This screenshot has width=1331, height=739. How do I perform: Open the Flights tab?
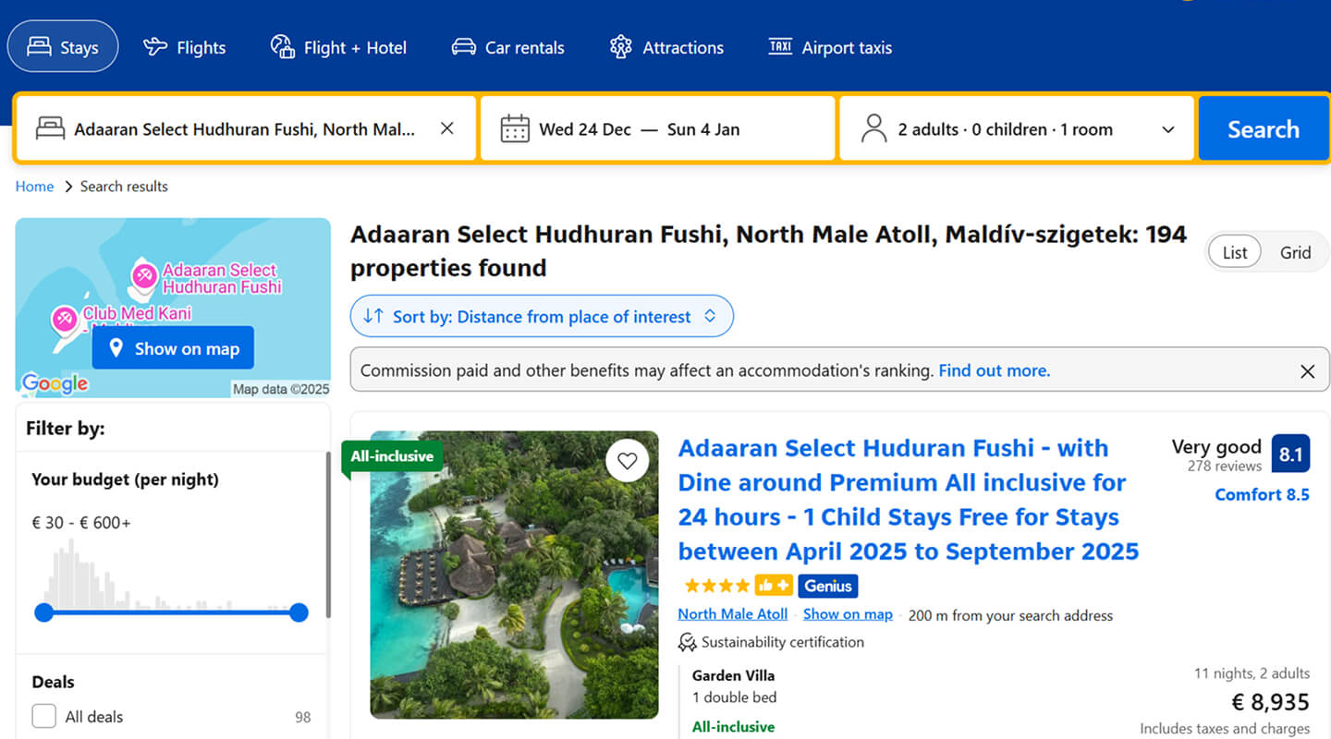point(185,47)
